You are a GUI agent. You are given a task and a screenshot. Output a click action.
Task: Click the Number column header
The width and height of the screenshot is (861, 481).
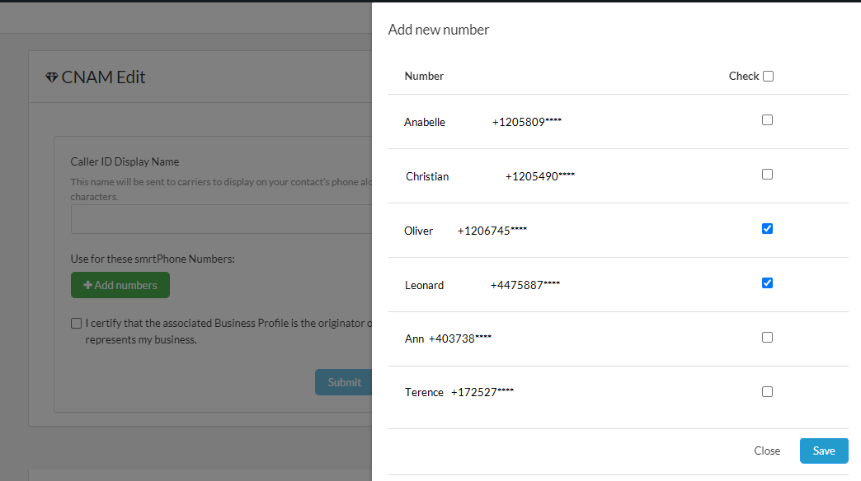pyautogui.click(x=424, y=77)
